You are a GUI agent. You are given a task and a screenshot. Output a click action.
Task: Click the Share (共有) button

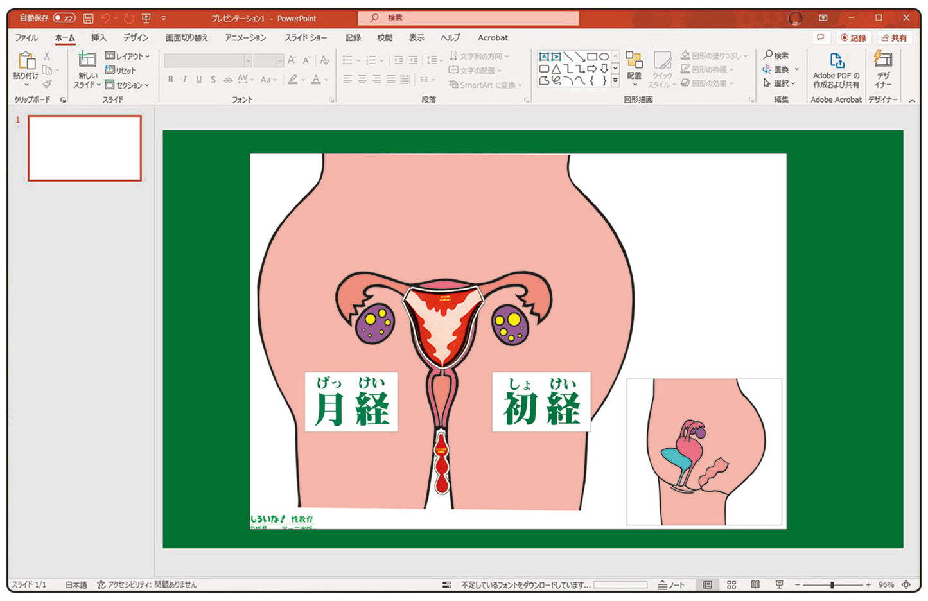[895, 38]
